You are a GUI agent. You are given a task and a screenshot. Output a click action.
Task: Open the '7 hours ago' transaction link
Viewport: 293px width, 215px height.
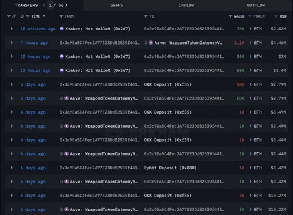pyautogui.click(x=34, y=43)
